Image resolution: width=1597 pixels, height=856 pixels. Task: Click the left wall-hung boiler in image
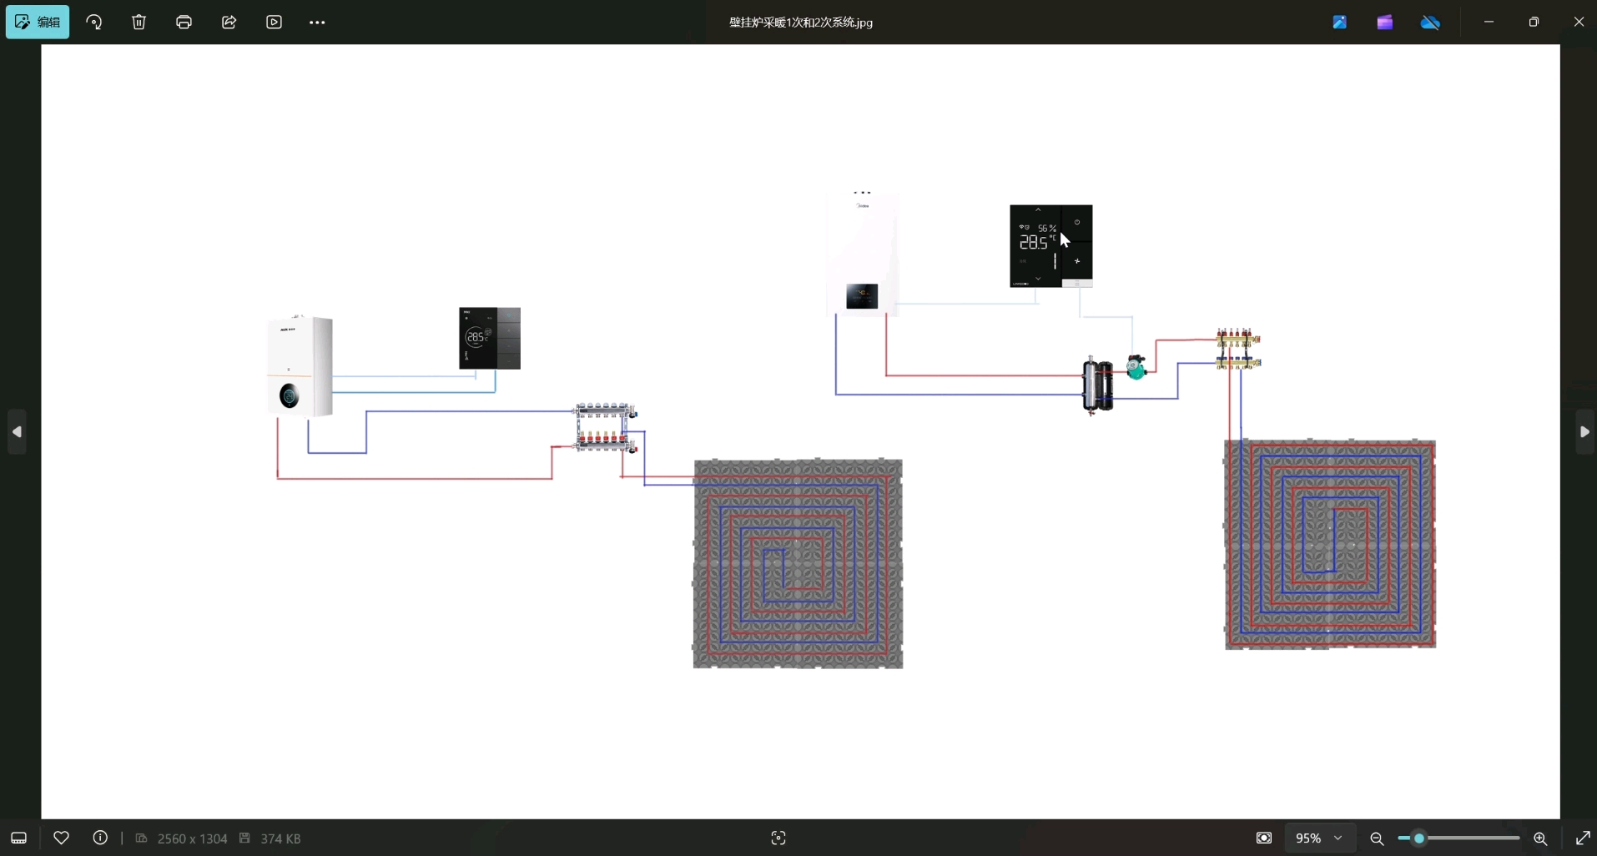pos(300,365)
